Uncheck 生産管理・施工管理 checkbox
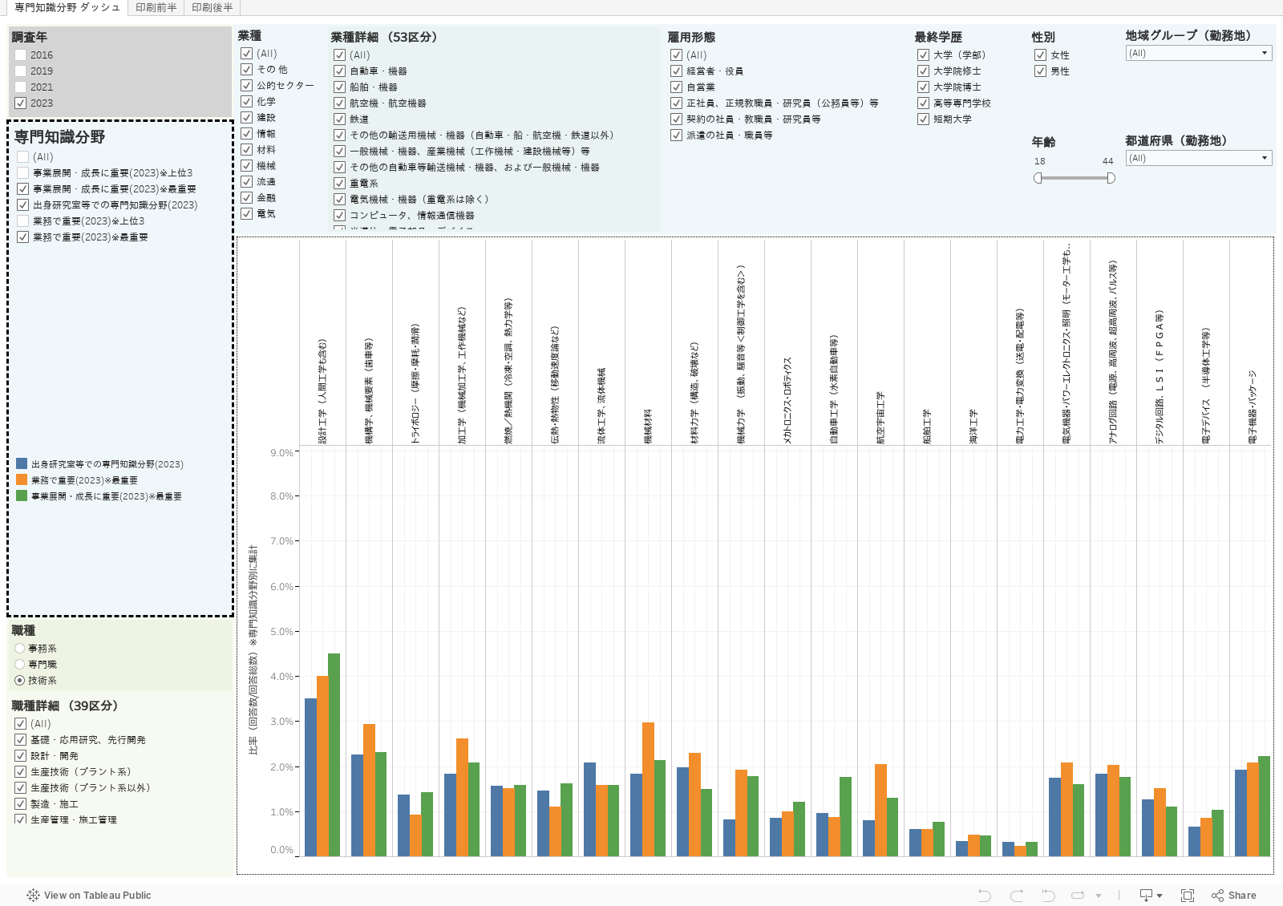1283x906 pixels. 21,820
